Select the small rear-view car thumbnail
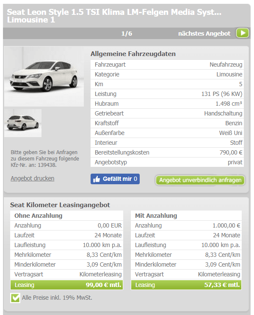 (23, 123)
